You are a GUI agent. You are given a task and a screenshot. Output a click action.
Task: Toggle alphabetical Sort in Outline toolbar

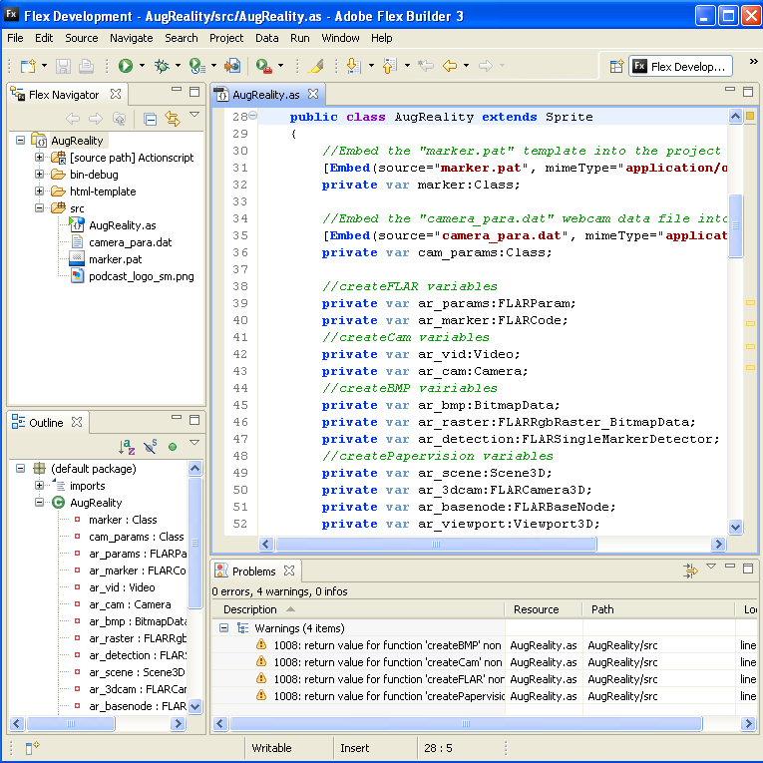tap(127, 447)
